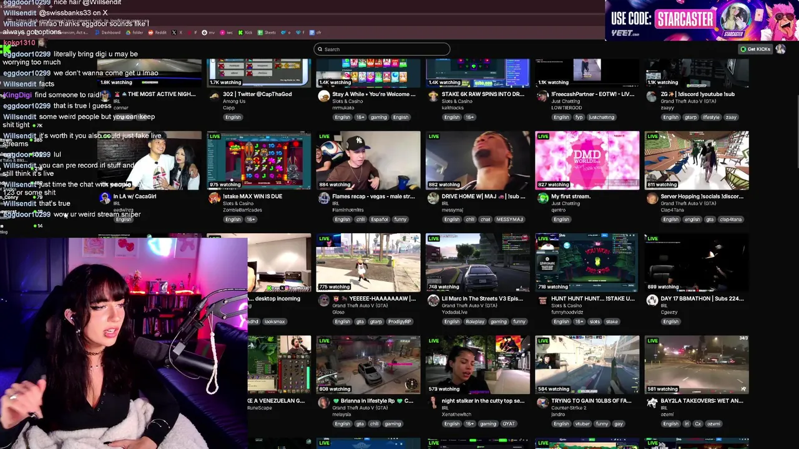Open the Dashboard bookmark
The image size is (799, 449).
click(107, 32)
